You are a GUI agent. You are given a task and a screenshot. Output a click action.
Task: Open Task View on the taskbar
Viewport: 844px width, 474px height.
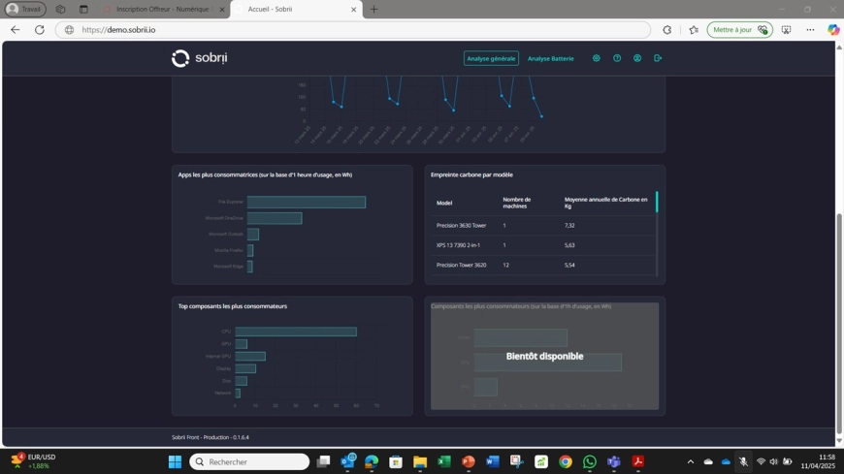coord(323,461)
